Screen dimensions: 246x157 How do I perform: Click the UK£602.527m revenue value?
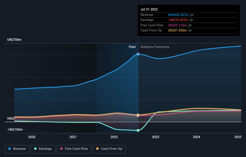[178, 15]
